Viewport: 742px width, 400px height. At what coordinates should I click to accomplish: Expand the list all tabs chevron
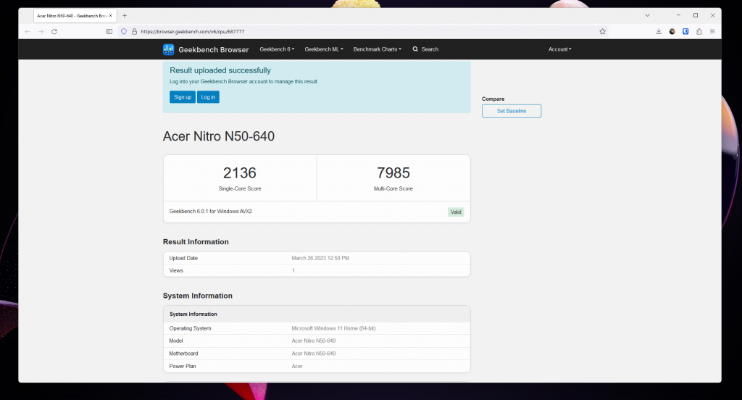coord(647,16)
